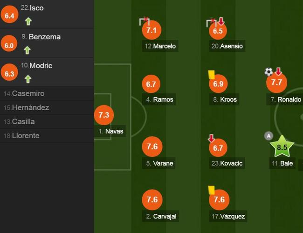Open the 11.Bale player label

point(282,163)
